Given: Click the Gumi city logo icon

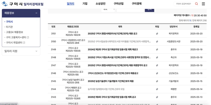Looking at the screenshot, I should pyautogui.click(x=5, y=4).
